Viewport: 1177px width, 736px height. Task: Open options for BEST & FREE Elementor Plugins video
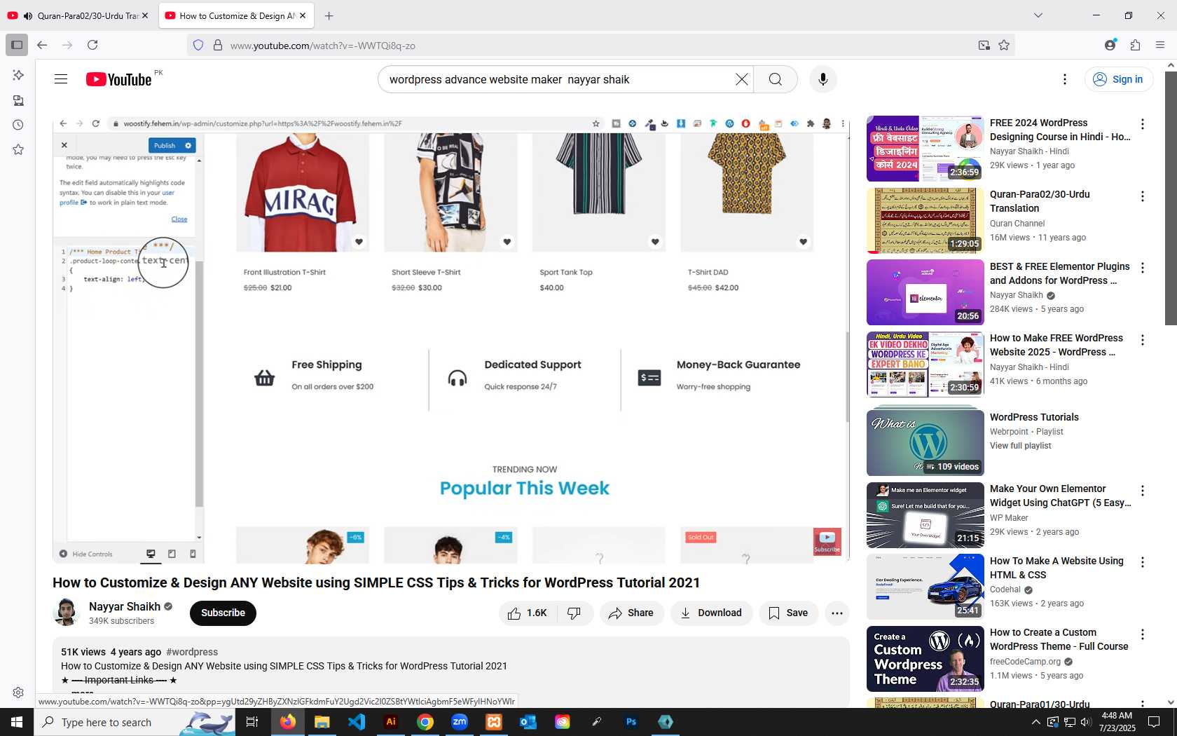pos(1143,268)
